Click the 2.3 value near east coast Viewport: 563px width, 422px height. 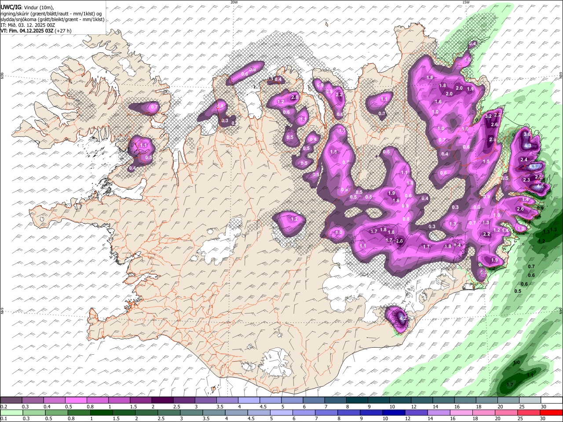coord(526,180)
